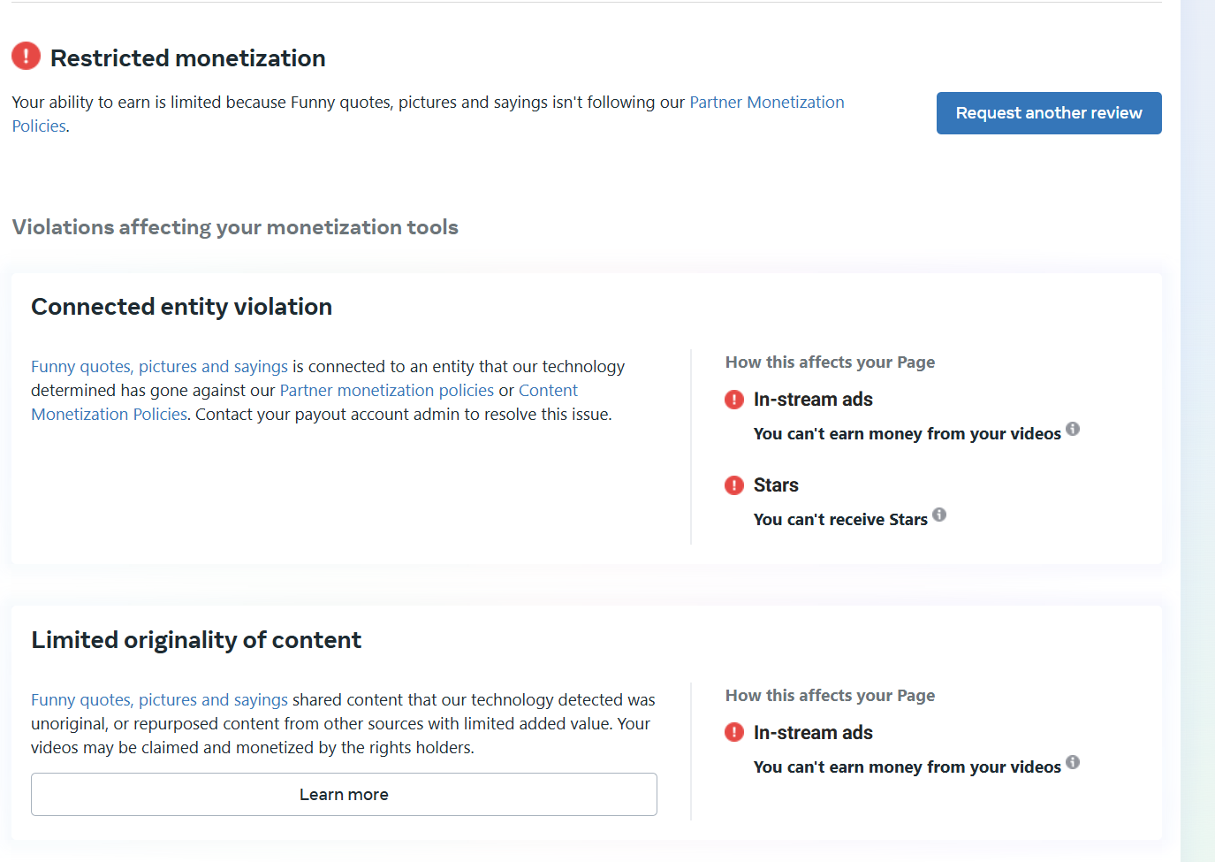Click the red warning icon next to Stars

[x=734, y=485]
